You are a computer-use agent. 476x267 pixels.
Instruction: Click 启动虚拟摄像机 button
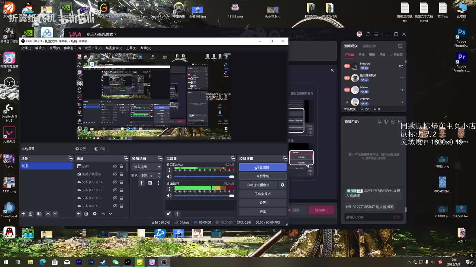click(x=258, y=185)
